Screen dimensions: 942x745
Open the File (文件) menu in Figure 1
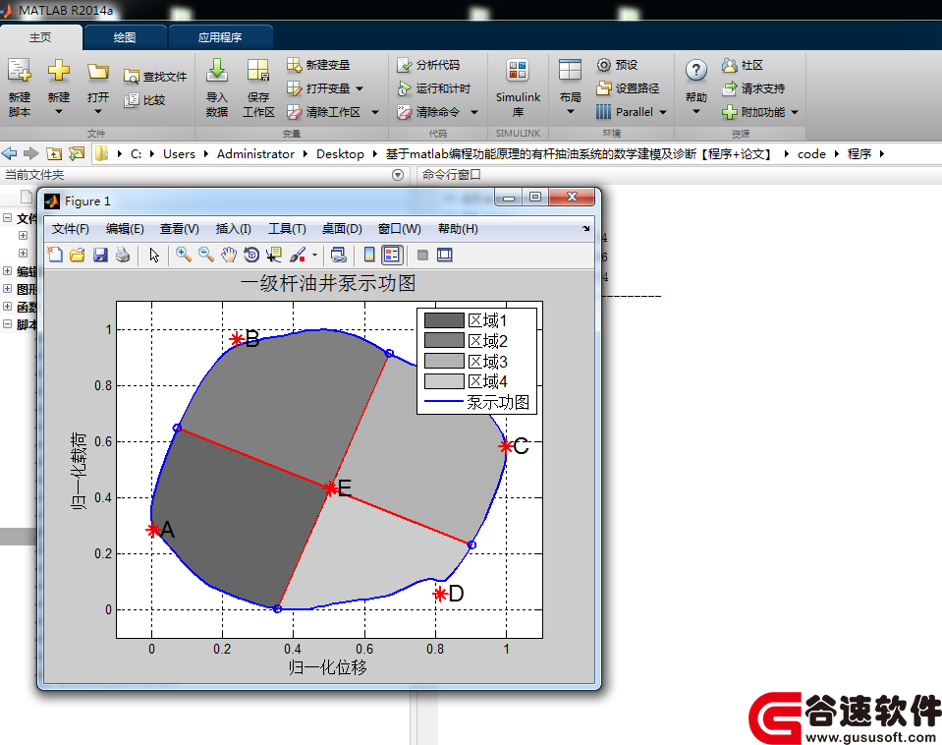(71, 229)
